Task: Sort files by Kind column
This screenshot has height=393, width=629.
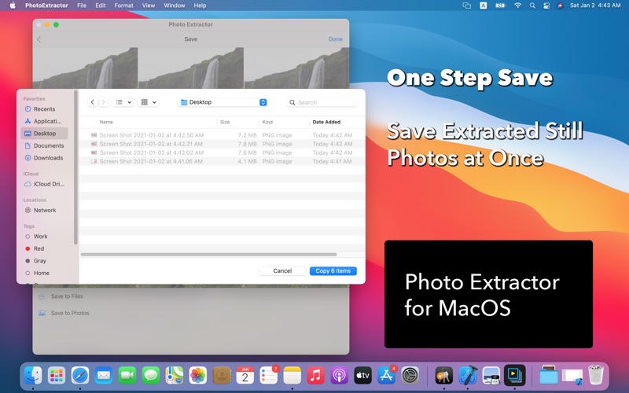Action: 267,122
